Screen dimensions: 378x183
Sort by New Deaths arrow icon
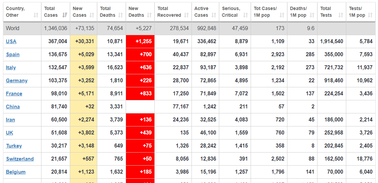click(x=149, y=15)
